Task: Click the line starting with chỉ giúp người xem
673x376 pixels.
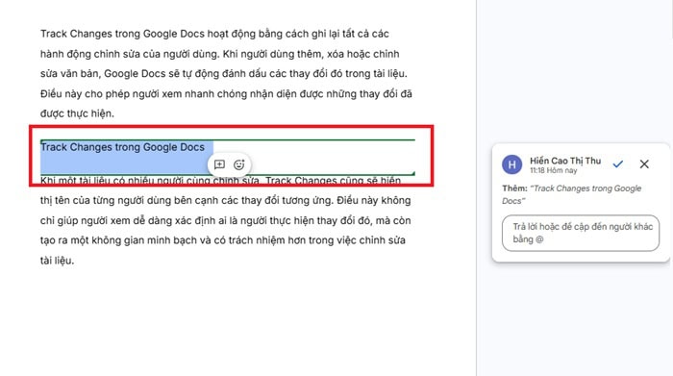Action: 225,220
